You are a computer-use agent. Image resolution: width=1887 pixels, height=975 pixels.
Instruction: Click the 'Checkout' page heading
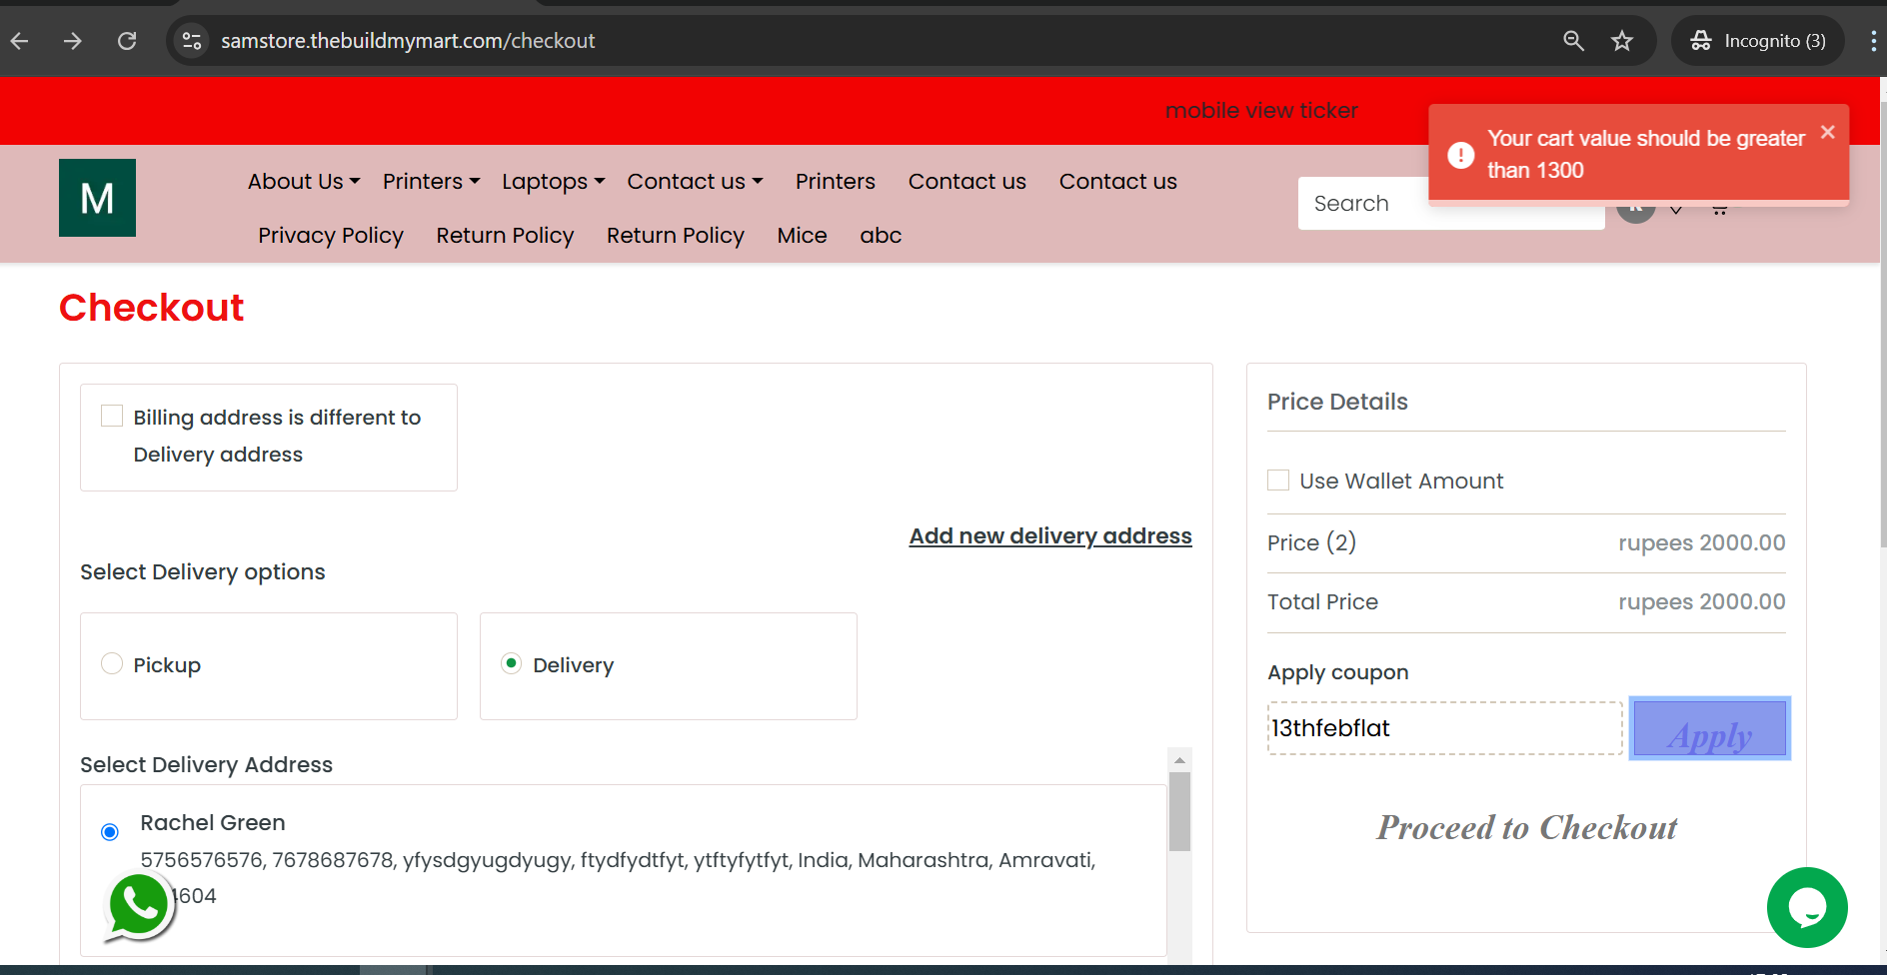click(151, 308)
